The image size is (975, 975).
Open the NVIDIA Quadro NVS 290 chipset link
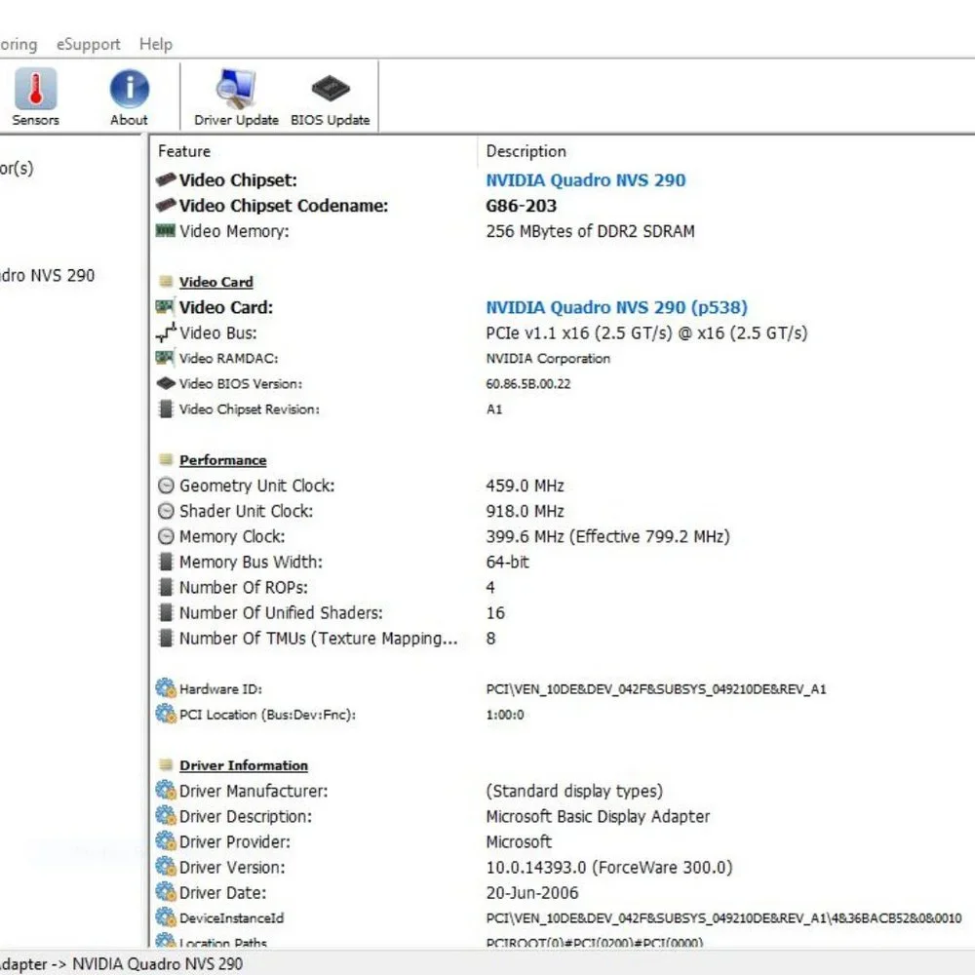click(586, 180)
